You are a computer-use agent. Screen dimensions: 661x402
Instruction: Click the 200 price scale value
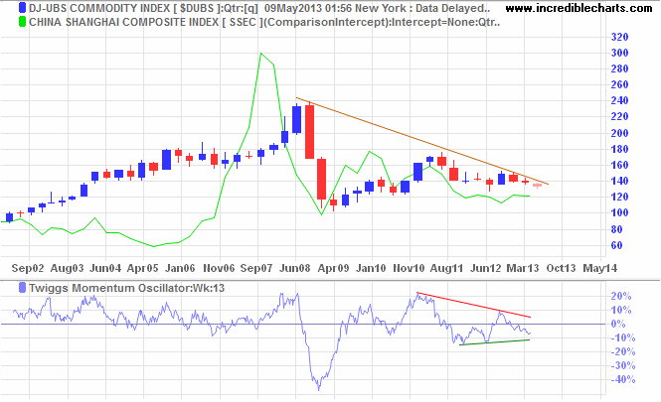coord(619,133)
